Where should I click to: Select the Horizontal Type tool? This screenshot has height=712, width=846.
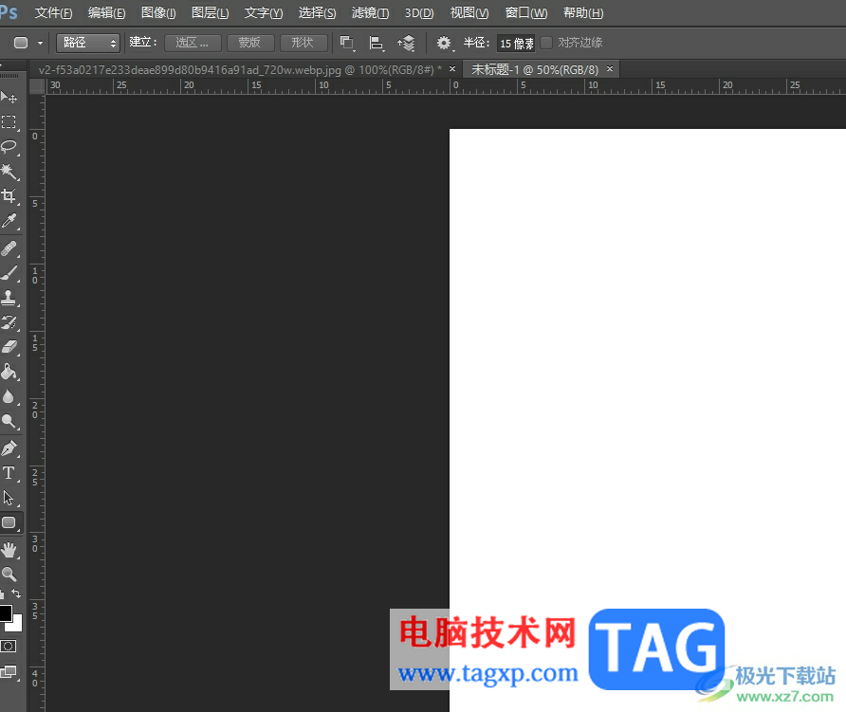[9, 473]
